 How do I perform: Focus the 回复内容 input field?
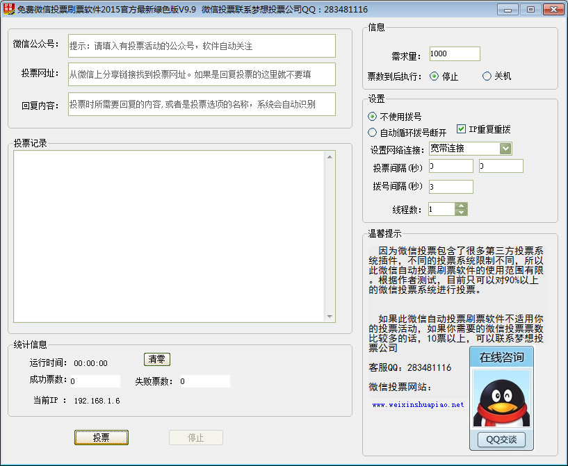point(202,104)
